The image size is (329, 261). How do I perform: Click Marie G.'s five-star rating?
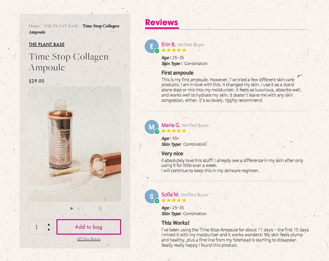click(174, 131)
